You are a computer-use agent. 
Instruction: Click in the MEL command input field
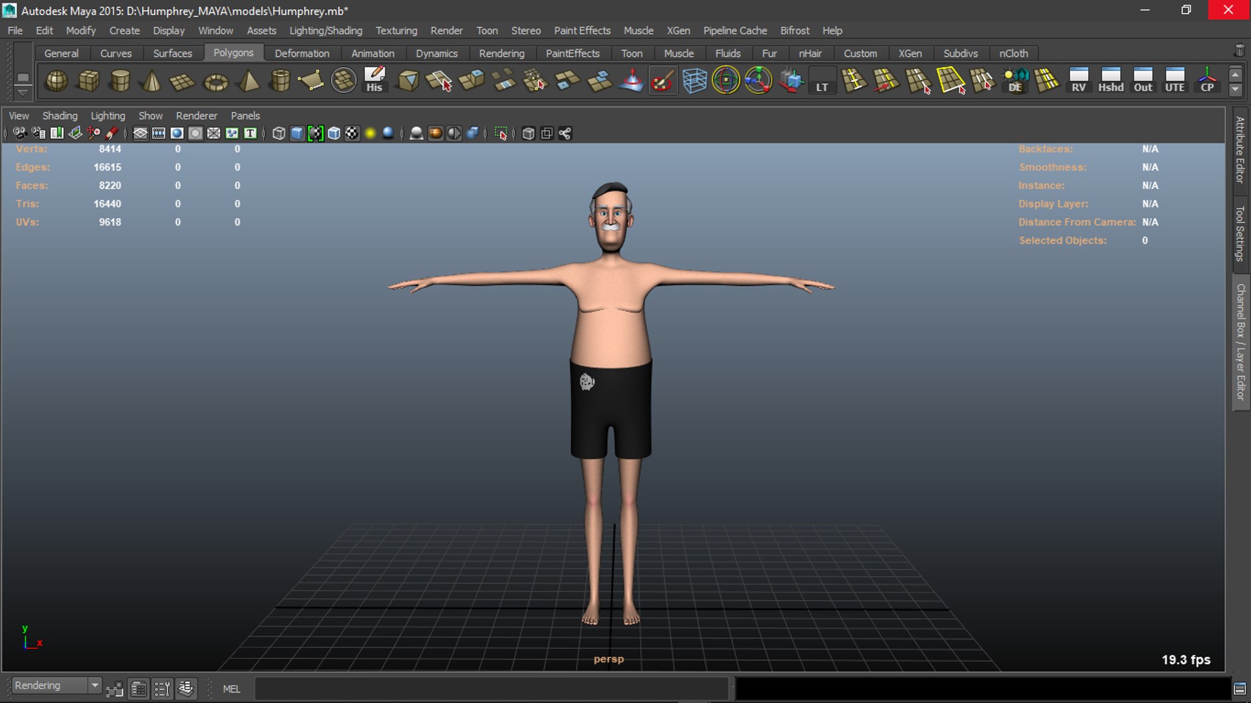(491, 689)
